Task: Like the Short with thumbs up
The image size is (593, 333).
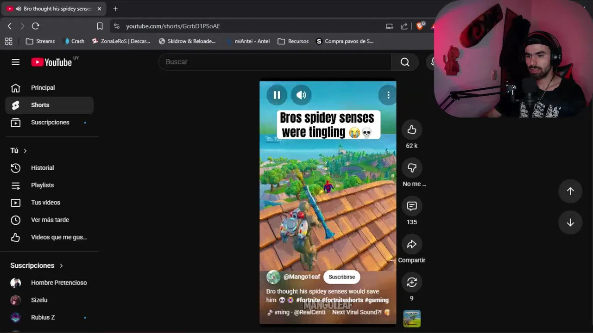Action: pyautogui.click(x=412, y=130)
